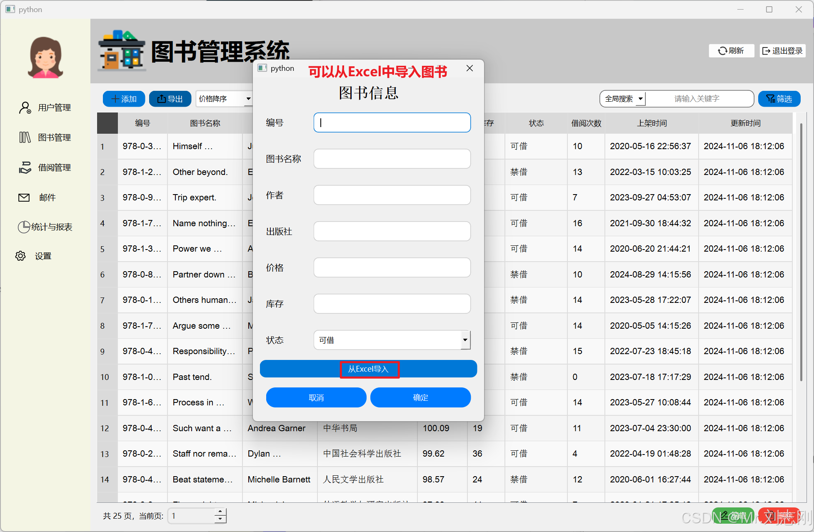The height and width of the screenshot is (532, 814).
Task: Click the 借阅次数 column header
Action: [x=586, y=123]
